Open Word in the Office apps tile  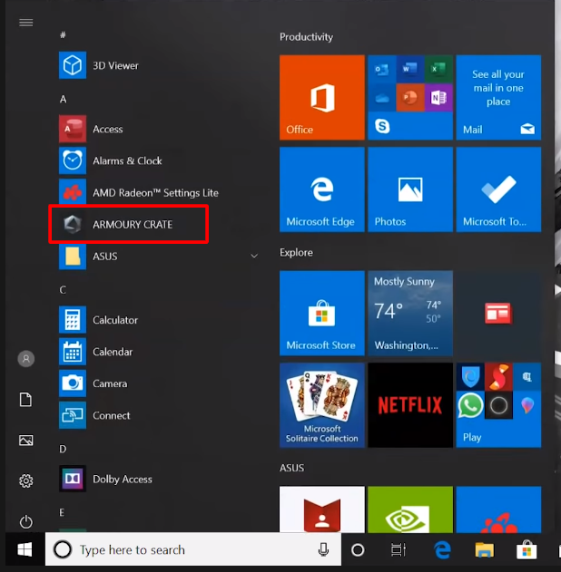pyautogui.click(x=410, y=69)
